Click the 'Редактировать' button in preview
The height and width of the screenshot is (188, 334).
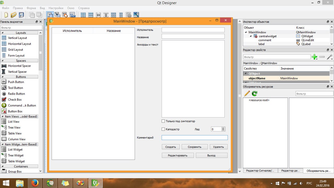click(x=178, y=155)
